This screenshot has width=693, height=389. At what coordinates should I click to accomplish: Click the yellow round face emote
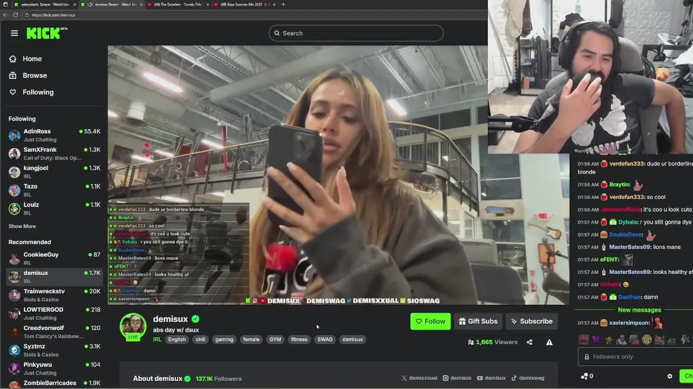click(646, 340)
